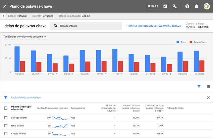This screenshot has width=213, height=138.
Task: Toggle the select-all keywords checkbox
Action: pos(6,108)
